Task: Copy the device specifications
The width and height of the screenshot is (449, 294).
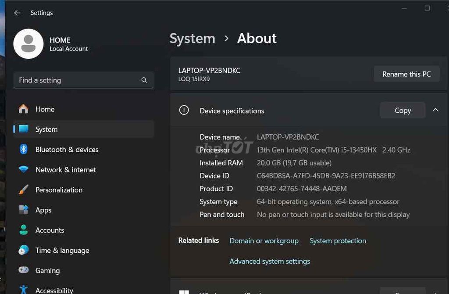Action: 403,110
